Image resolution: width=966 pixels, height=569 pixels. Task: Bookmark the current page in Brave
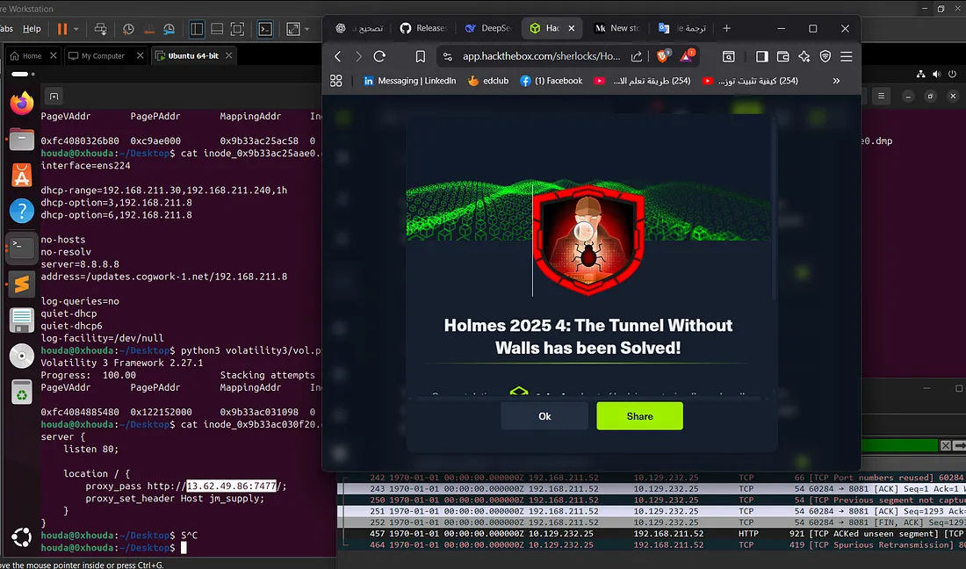click(x=420, y=56)
